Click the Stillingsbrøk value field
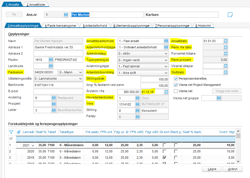Image resolution: width=250 pixels, height=178 pixels. coord(155,79)
